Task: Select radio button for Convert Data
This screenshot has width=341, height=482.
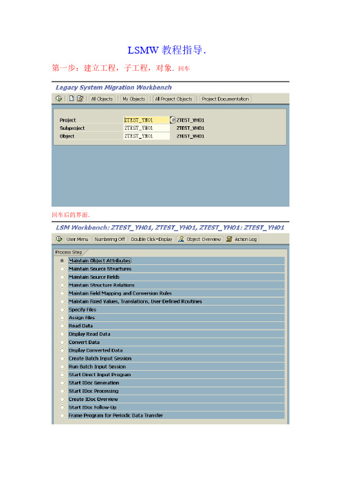Action: click(x=62, y=342)
